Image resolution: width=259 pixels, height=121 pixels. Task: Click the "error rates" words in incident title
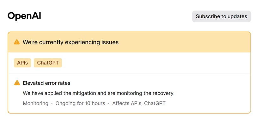[x=58, y=83]
